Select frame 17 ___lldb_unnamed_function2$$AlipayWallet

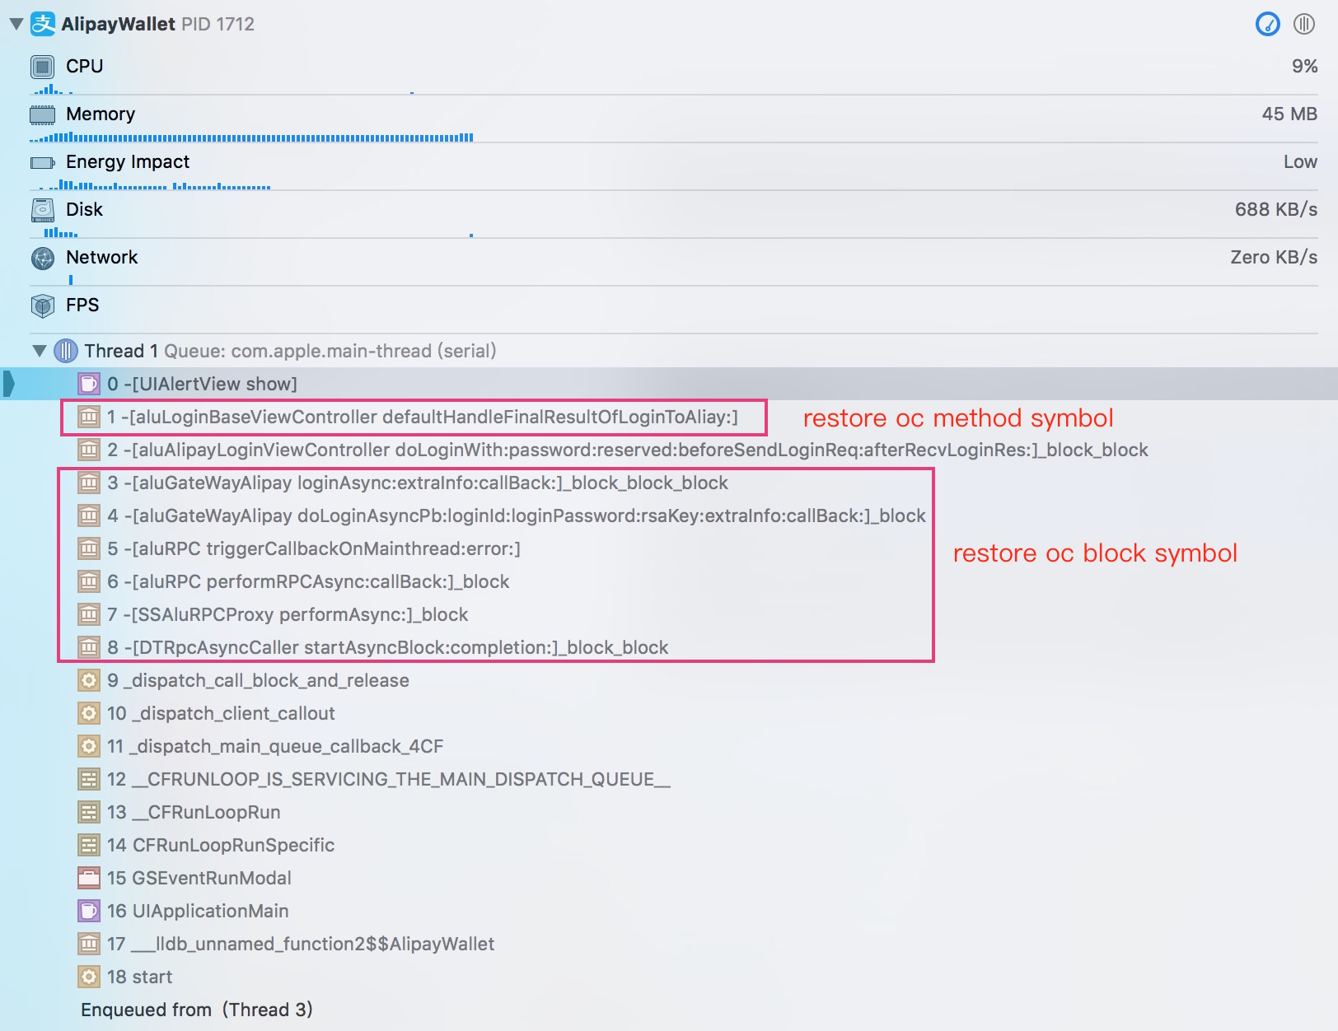coord(669,944)
